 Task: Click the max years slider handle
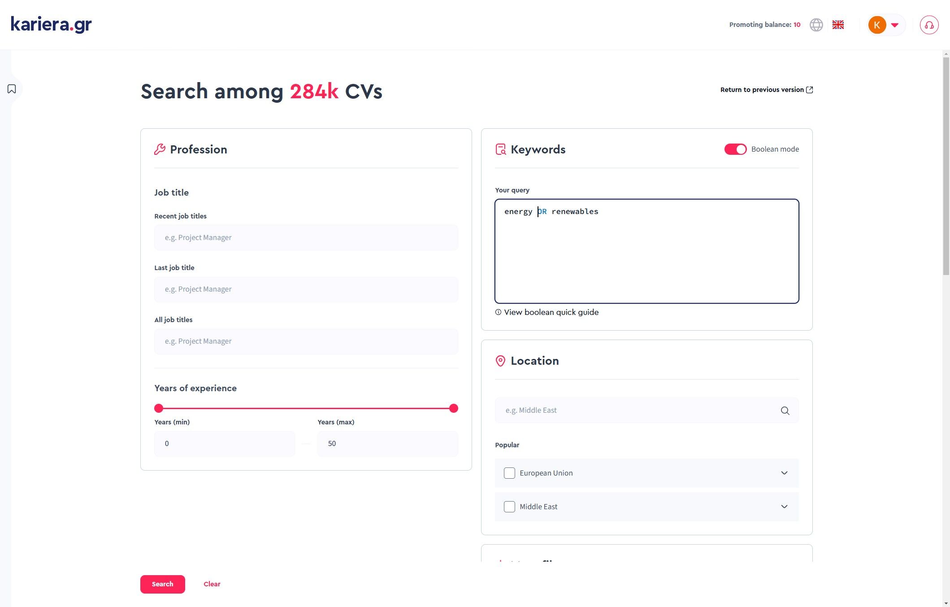tap(453, 408)
